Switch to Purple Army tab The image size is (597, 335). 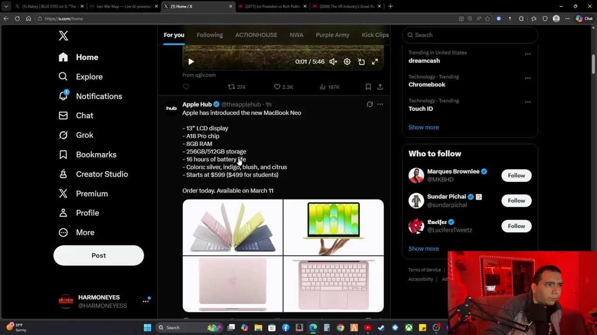click(333, 35)
